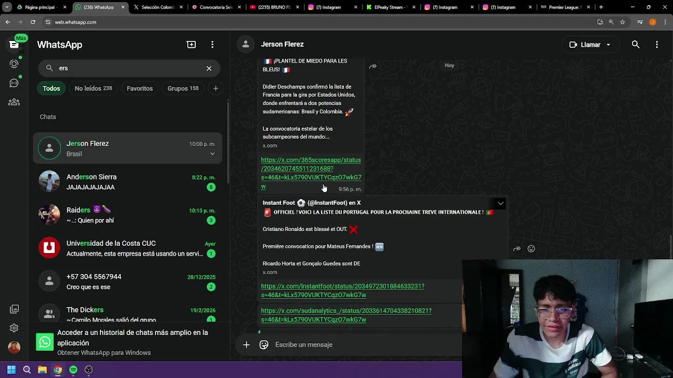Expand the Llamar dropdown arrow

[608, 45]
